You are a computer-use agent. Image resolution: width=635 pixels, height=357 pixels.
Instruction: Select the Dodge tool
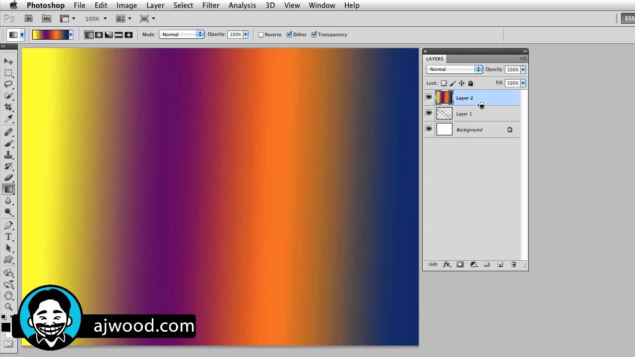tap(8, 212)
